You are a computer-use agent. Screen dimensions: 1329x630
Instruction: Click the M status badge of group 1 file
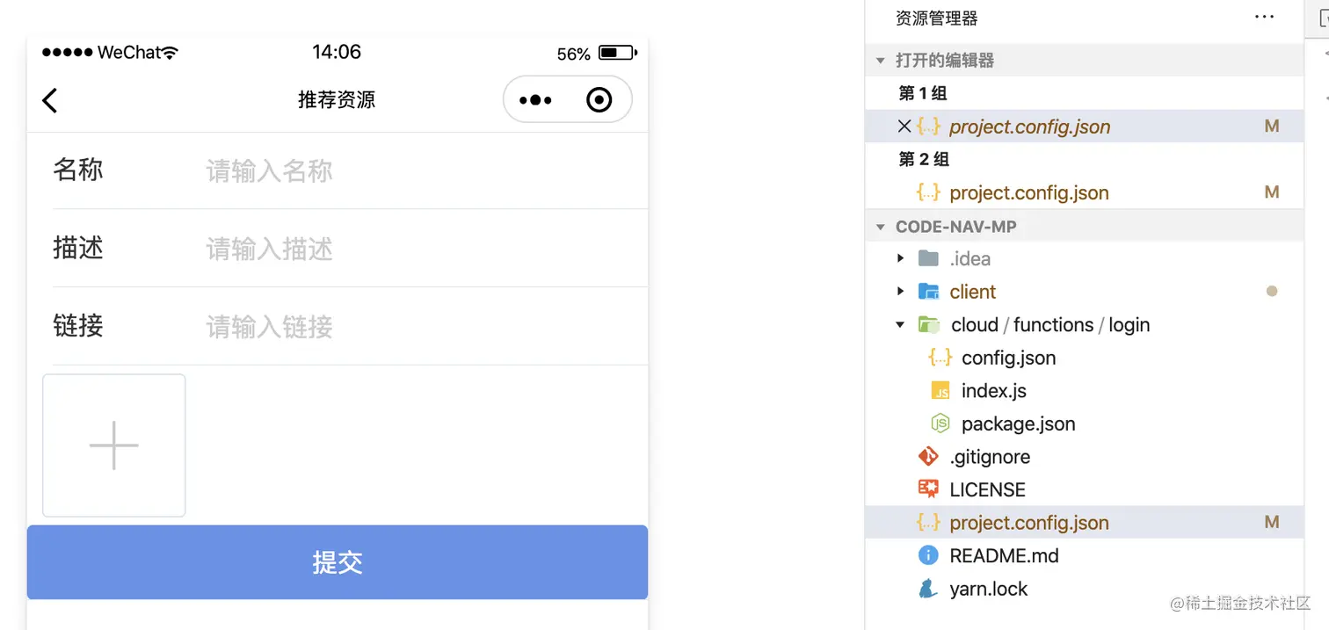1271,127
